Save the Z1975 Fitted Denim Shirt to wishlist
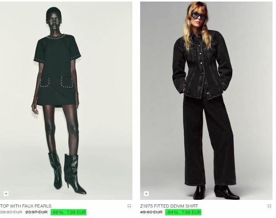 tap(269, 206)
